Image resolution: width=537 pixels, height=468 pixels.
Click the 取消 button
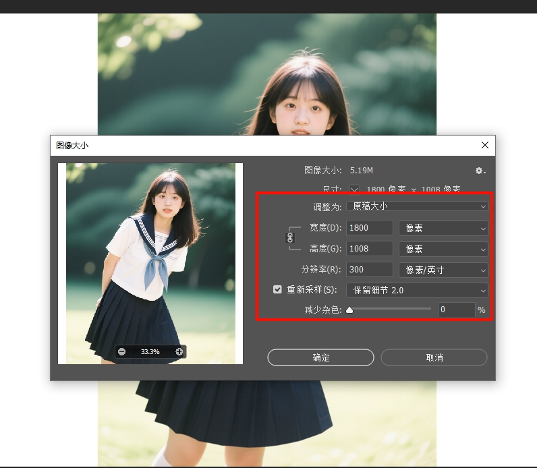tap(434, 357)
